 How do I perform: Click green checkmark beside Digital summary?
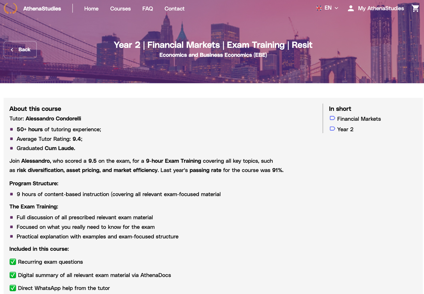click(13, 275)
